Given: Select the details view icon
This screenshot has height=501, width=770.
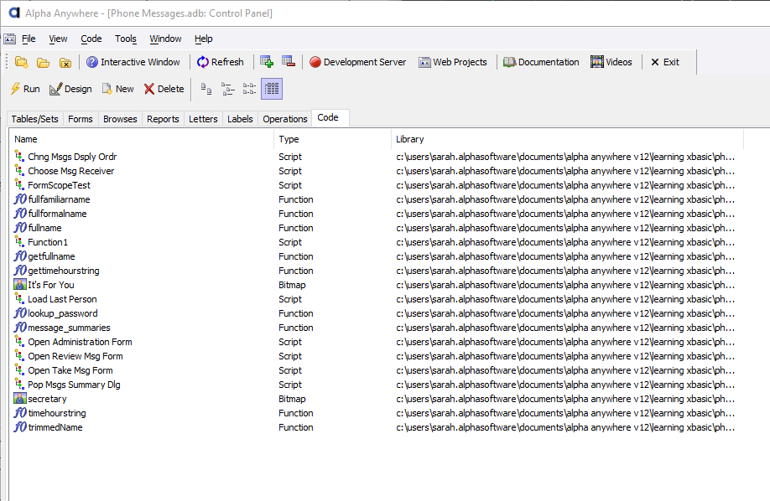Looking at the screenshot, I should coord(272,90).
